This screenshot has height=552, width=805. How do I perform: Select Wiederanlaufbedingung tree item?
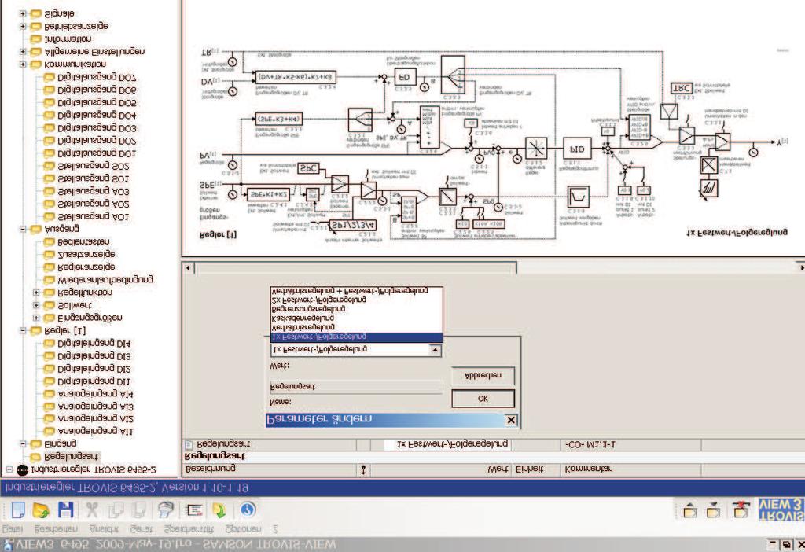105,280
